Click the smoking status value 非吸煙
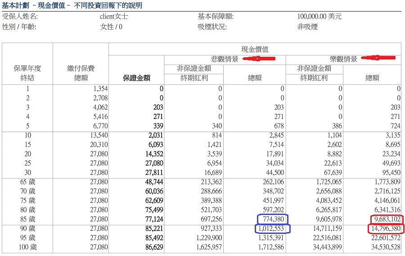405x256 pixels. (307, 27)
